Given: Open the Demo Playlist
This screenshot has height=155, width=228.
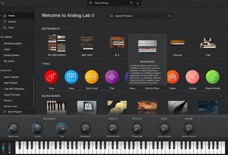Looking at the screenshot, I should click(11, 77).
